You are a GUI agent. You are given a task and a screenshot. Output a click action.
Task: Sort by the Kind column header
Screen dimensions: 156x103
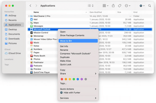(x=135, y=12)
